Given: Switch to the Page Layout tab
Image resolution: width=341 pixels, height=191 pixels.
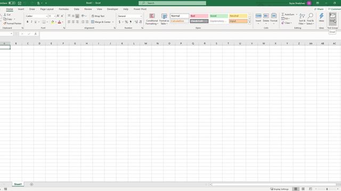Looking at the screenshot, I should coord(47,9).
